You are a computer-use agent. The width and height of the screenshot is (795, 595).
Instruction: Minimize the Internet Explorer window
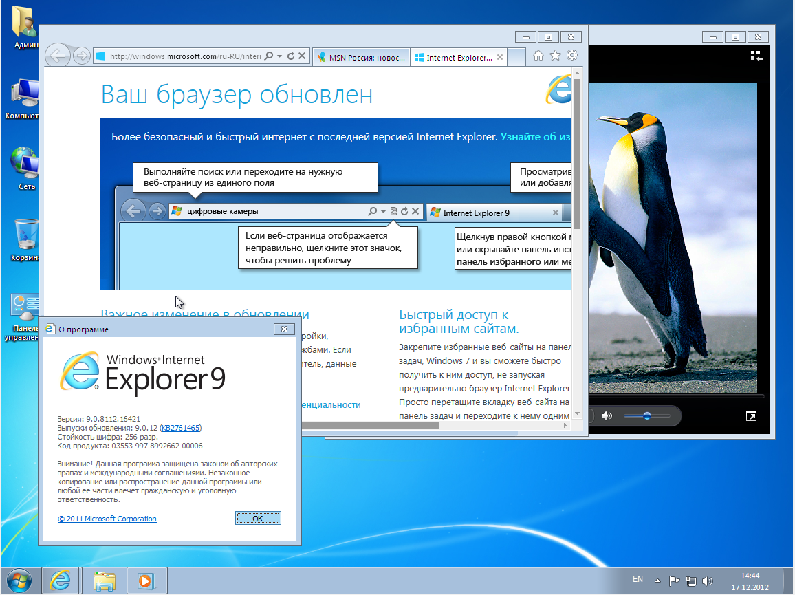coord(526,37)
